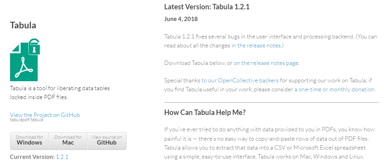Viewport: 384px width, 162px height.
Task: Click the horizontal divider above the help section
Action: 271,103
